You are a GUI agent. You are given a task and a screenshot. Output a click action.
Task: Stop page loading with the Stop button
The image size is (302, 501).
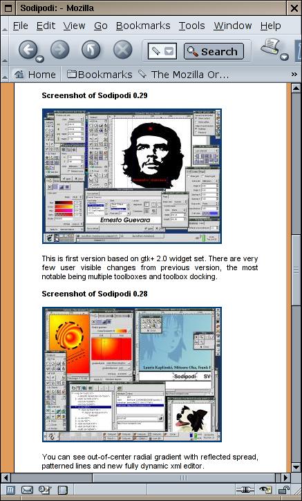[x=123, y=50]
